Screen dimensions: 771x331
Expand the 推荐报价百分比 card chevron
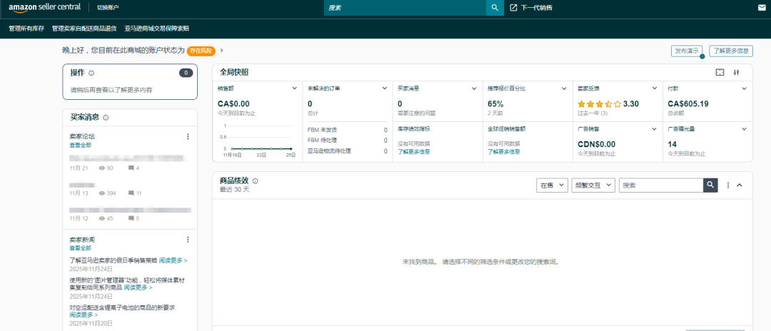click(565, 88)
